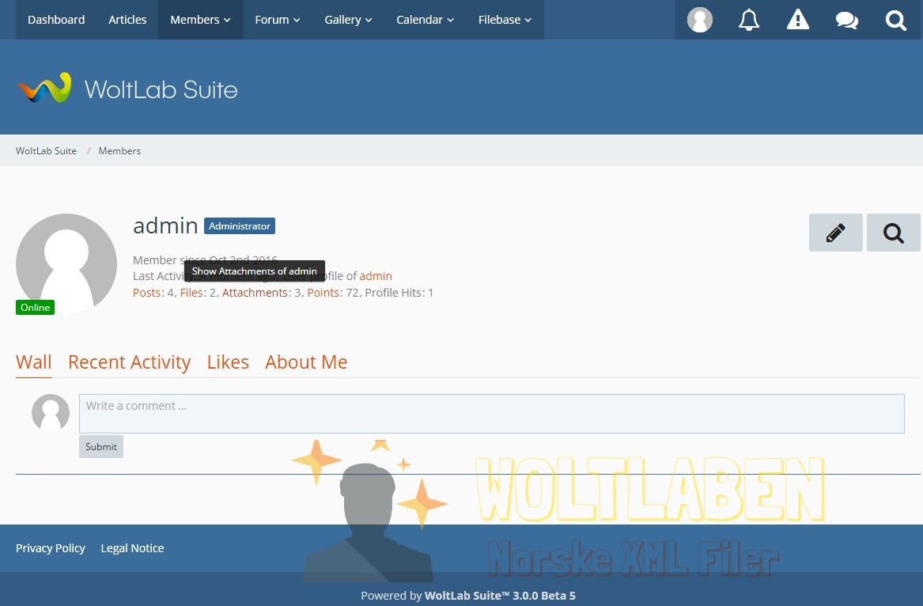Expand the Calendar dropdown menu
Screen dimensions: 923x606
[425, 20]
